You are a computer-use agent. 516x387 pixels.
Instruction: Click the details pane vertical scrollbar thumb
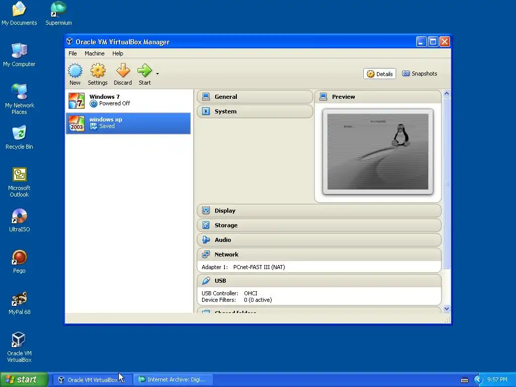[x=446, y=183]
